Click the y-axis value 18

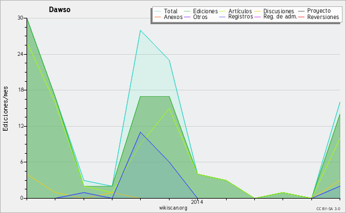21,90
